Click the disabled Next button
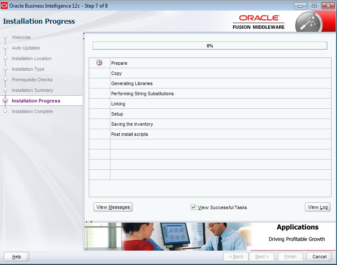 262,257
